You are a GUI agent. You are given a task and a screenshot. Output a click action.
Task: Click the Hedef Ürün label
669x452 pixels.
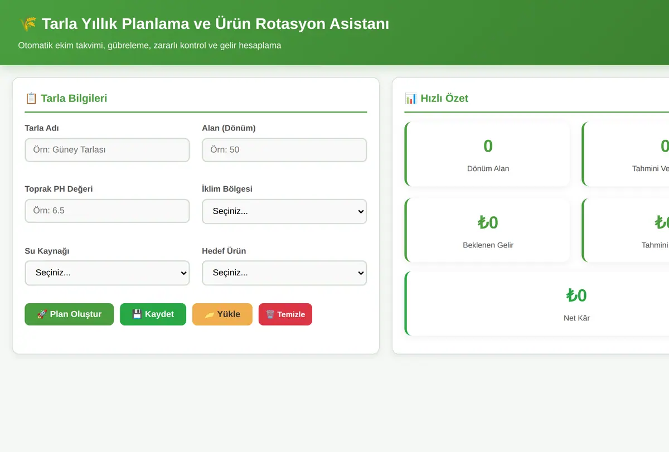(224, 251)
